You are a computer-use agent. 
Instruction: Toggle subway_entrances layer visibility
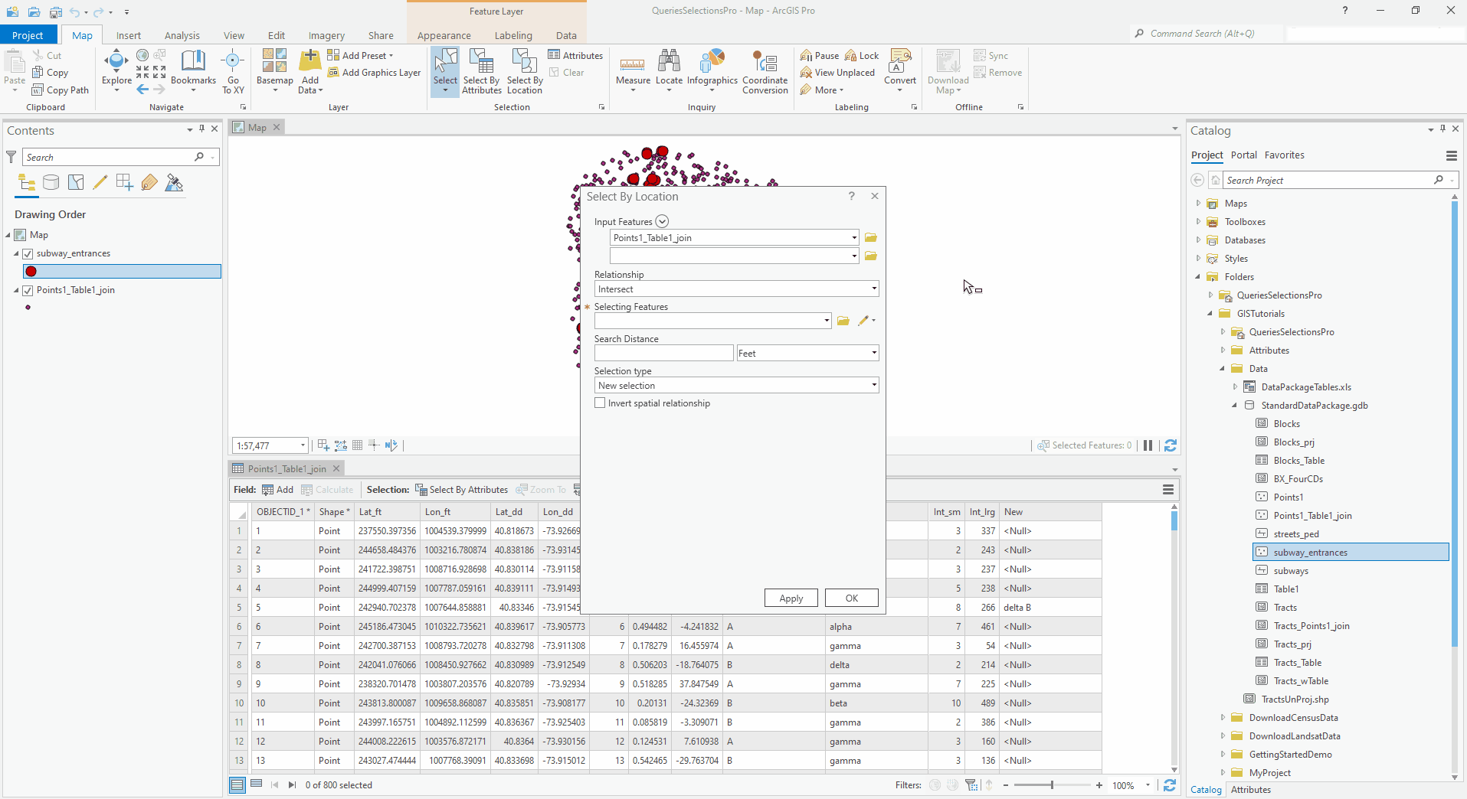[x=28, y=253]
